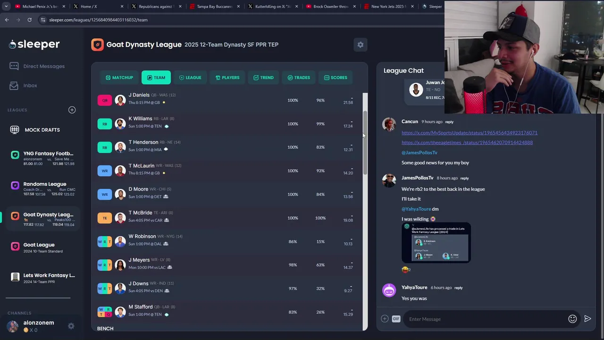Switch to the Matchup tab
Screen dimensions: 604x340
tap(119, 77)
